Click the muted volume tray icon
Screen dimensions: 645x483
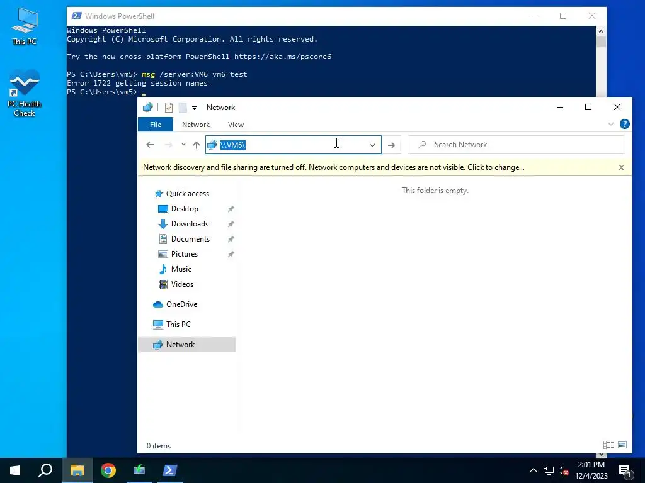(563, 470)
